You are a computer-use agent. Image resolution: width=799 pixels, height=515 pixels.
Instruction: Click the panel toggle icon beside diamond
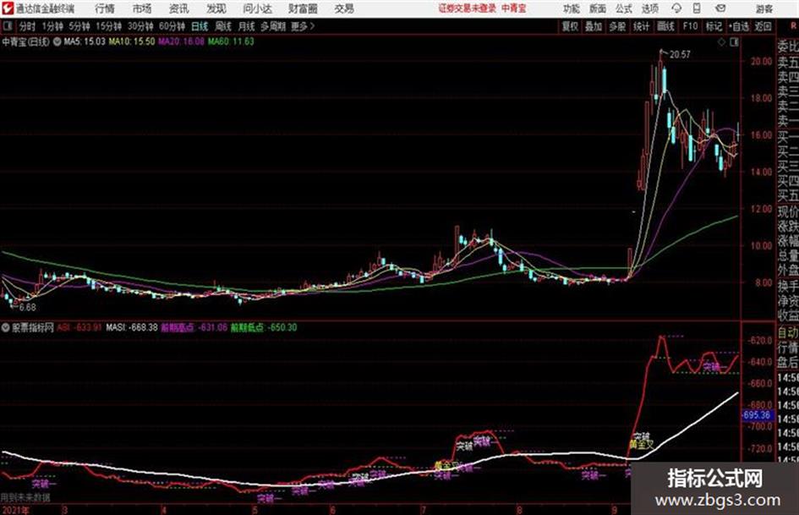tap(734, 42)
